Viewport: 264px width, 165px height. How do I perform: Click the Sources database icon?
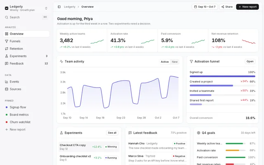[7, 89]
